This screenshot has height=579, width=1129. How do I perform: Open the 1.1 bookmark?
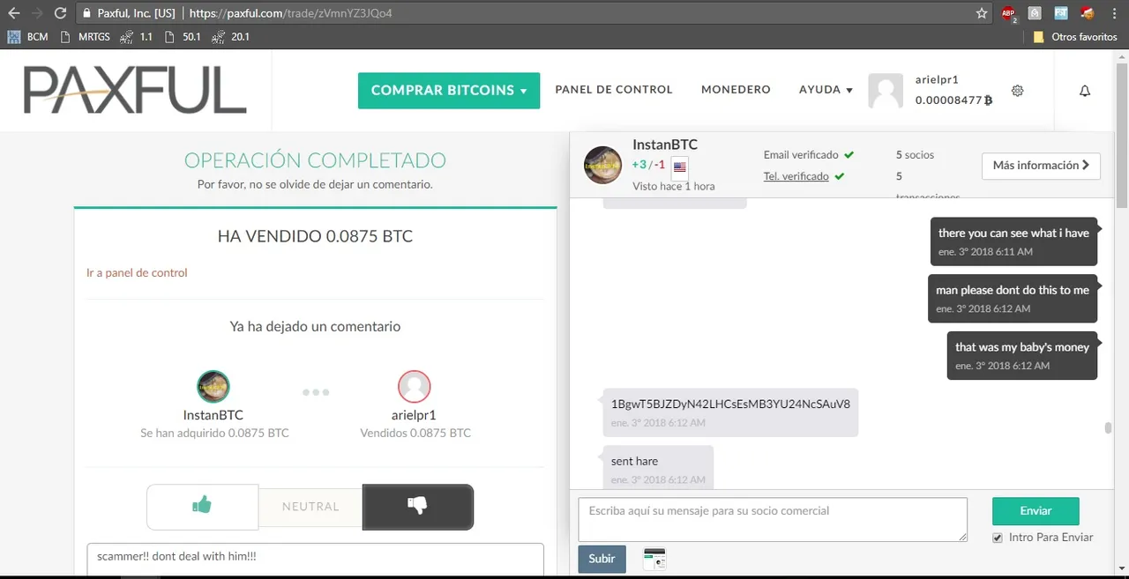pyautogui.click(x=137, y=37)
